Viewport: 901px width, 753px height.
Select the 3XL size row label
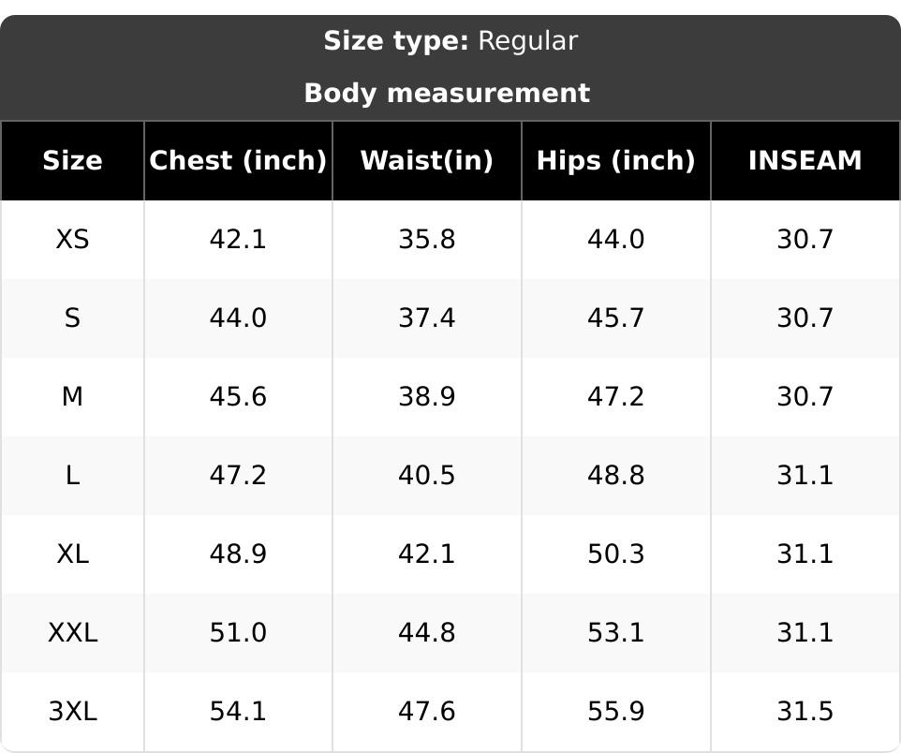click(x=72, y=712)
